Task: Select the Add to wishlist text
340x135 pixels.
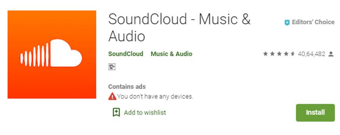Action: coord(145,112)
